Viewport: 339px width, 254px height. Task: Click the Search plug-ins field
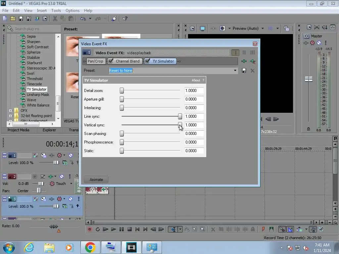[x=34, y=29]
